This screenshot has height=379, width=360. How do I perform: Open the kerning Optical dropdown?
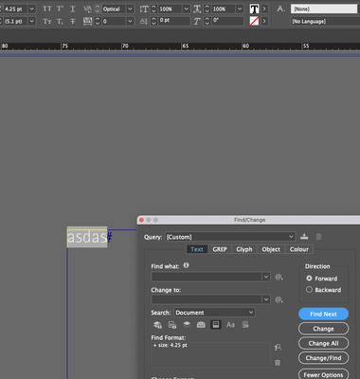click(x=130, y=9)
